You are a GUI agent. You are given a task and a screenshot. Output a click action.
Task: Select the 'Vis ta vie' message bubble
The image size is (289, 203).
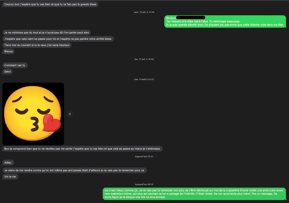point(10,176)
